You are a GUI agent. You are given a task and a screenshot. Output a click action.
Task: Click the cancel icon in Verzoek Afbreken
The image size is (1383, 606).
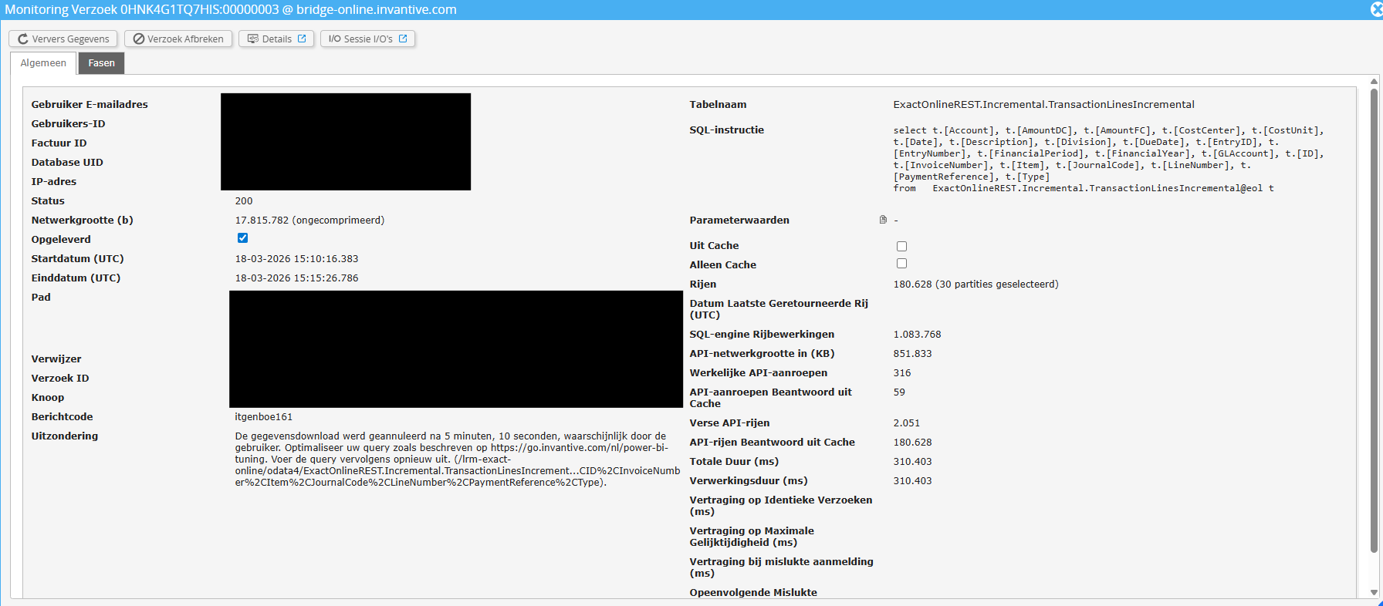point(139,39)
